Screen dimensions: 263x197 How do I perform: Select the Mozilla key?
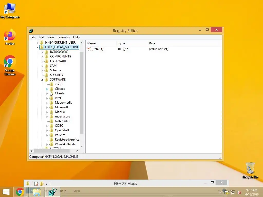click(x=60, y=112)
